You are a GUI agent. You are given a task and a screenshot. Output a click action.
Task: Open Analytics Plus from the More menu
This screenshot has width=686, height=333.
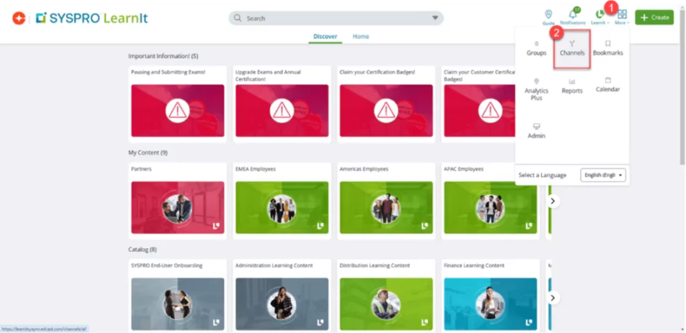click(x=536, y=89)
